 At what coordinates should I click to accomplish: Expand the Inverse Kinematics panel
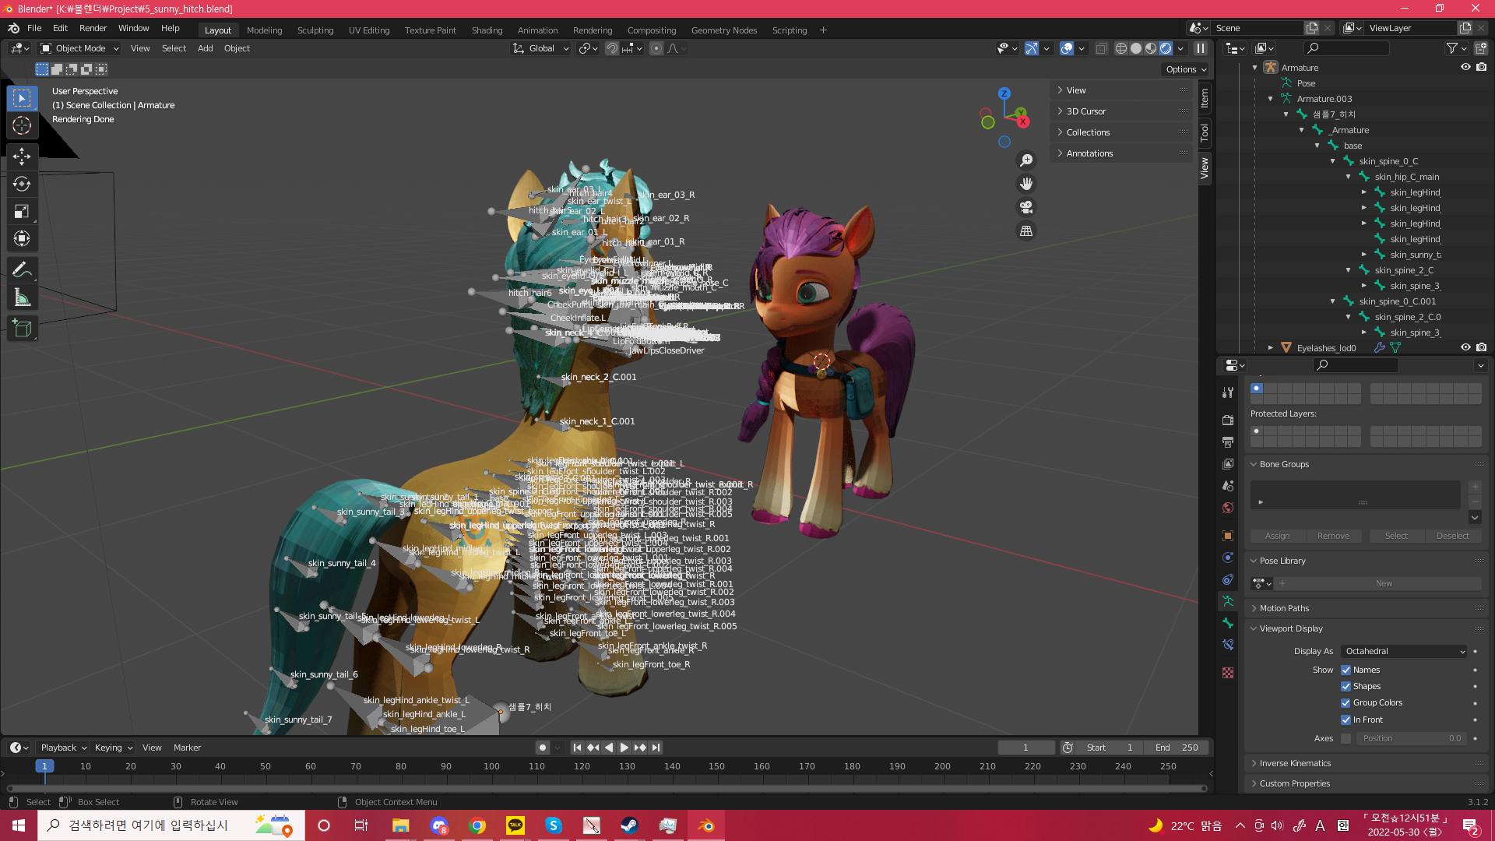pos(1295,763)
